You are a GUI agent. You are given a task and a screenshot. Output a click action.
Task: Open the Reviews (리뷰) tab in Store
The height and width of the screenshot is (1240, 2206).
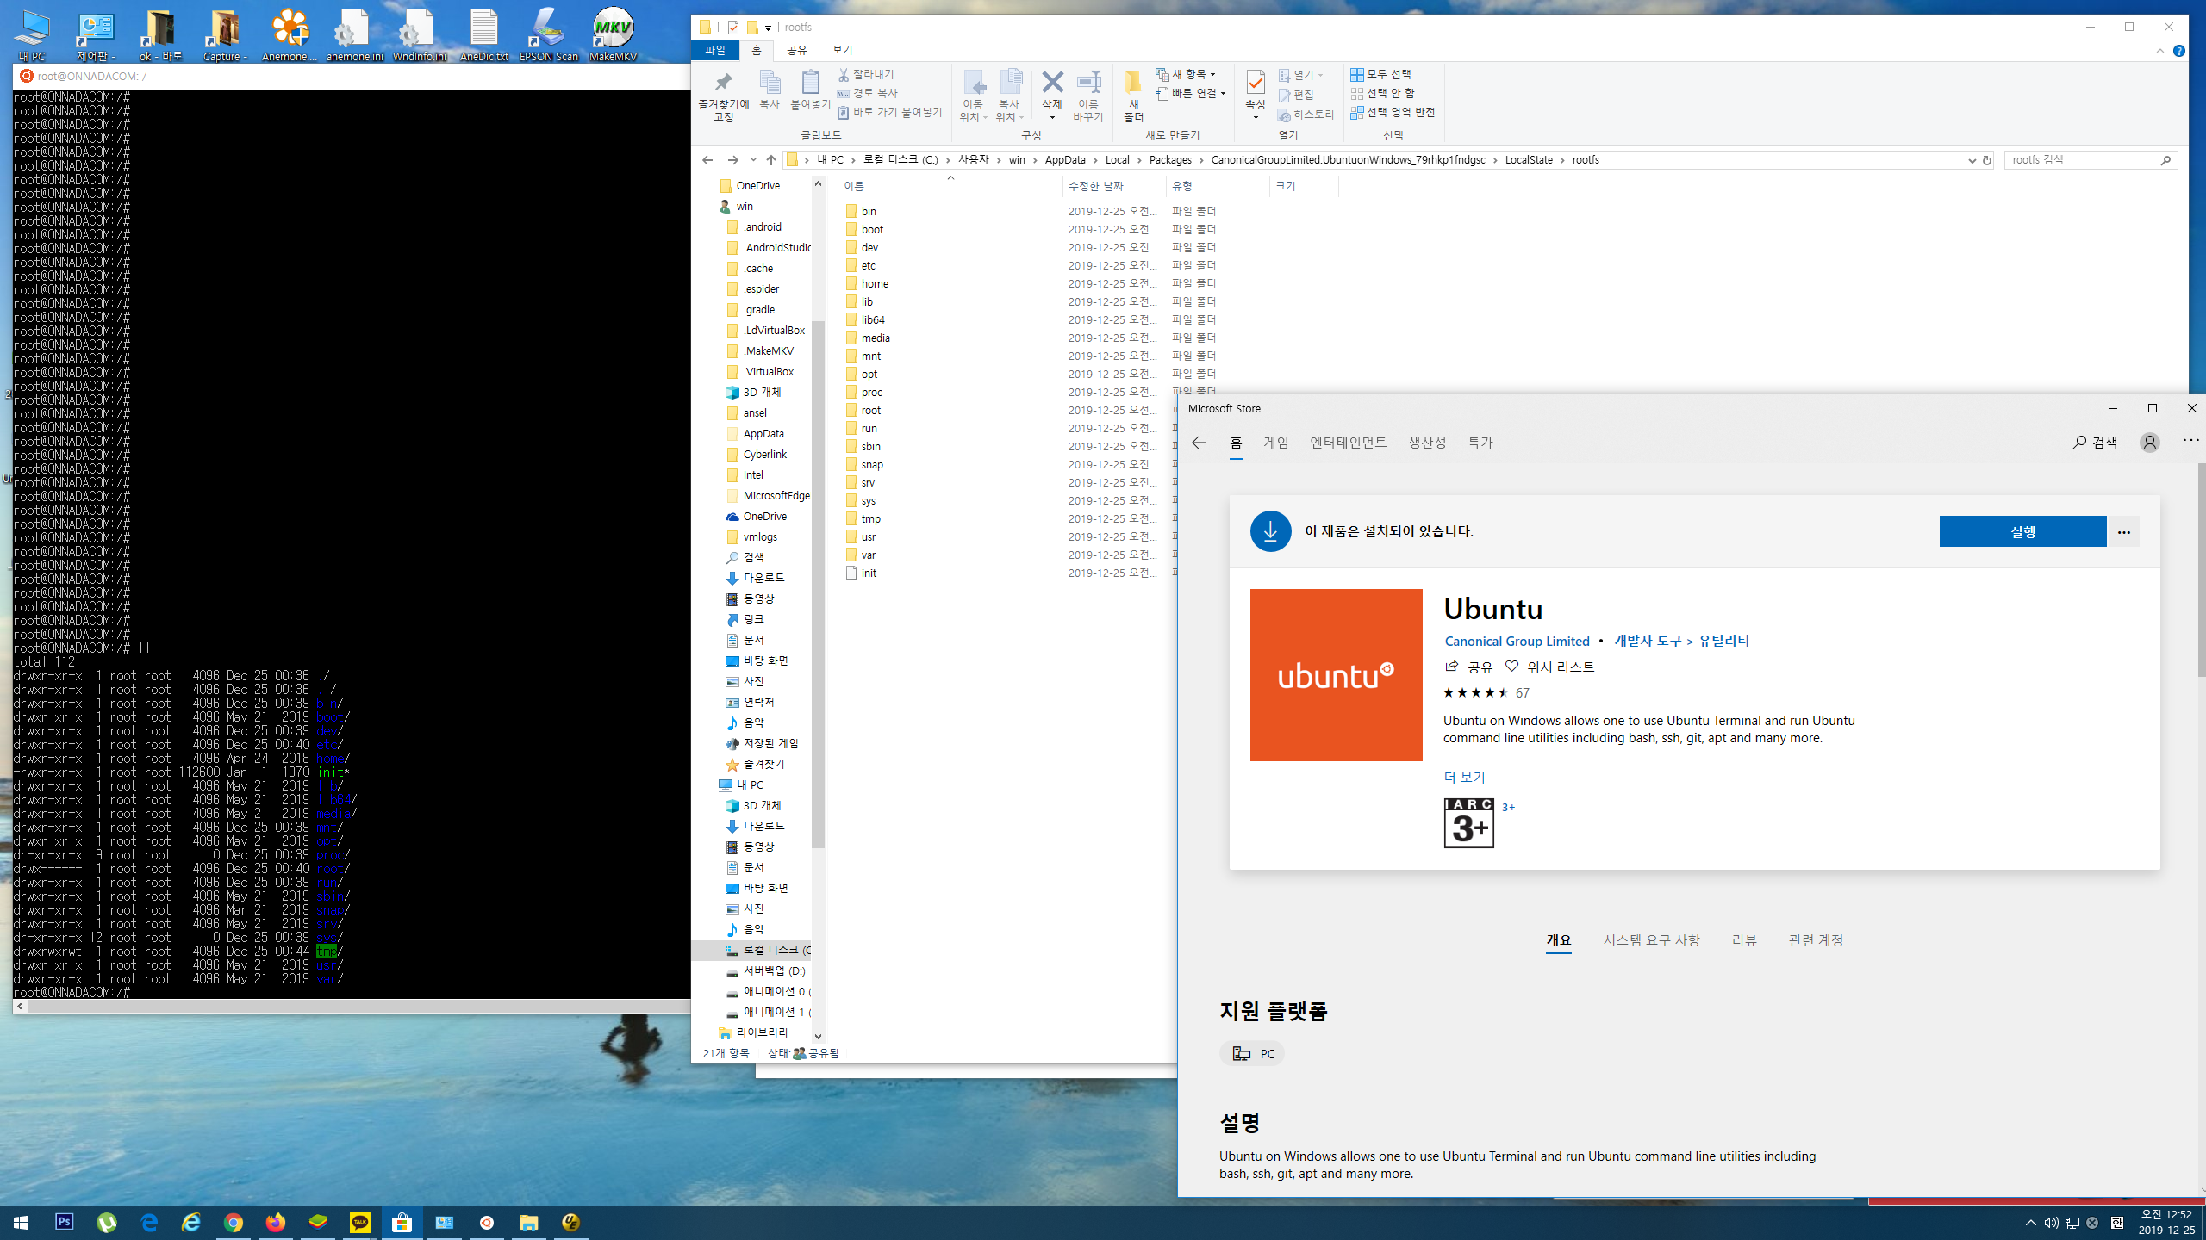1744,940
